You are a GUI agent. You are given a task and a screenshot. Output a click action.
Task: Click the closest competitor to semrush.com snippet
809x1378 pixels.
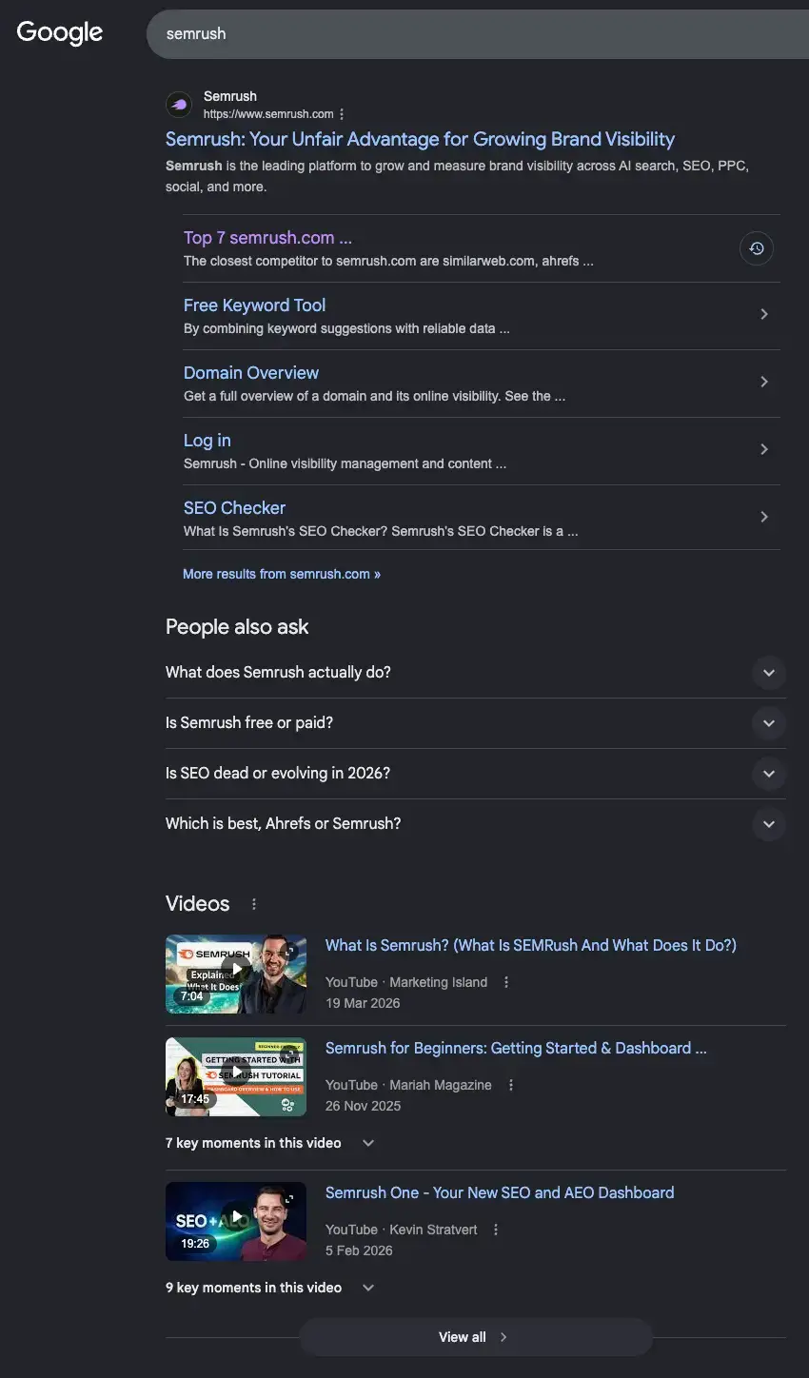388,261
